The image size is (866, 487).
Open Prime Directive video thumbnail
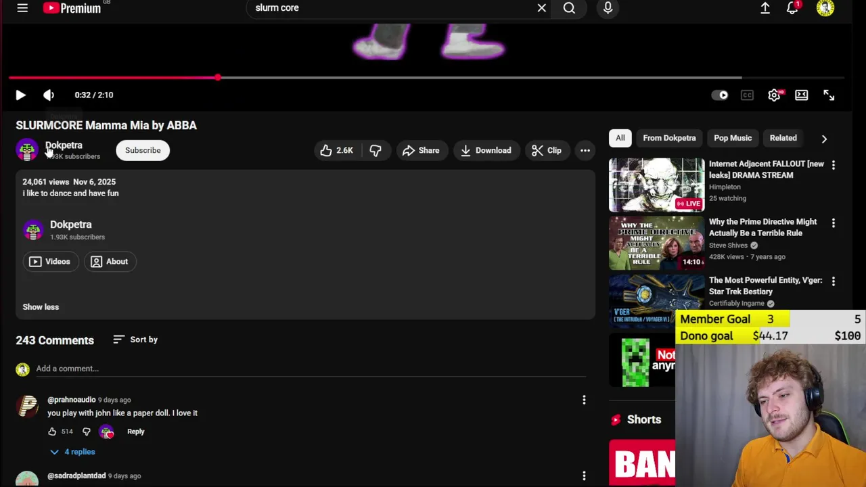click(656, 243)
